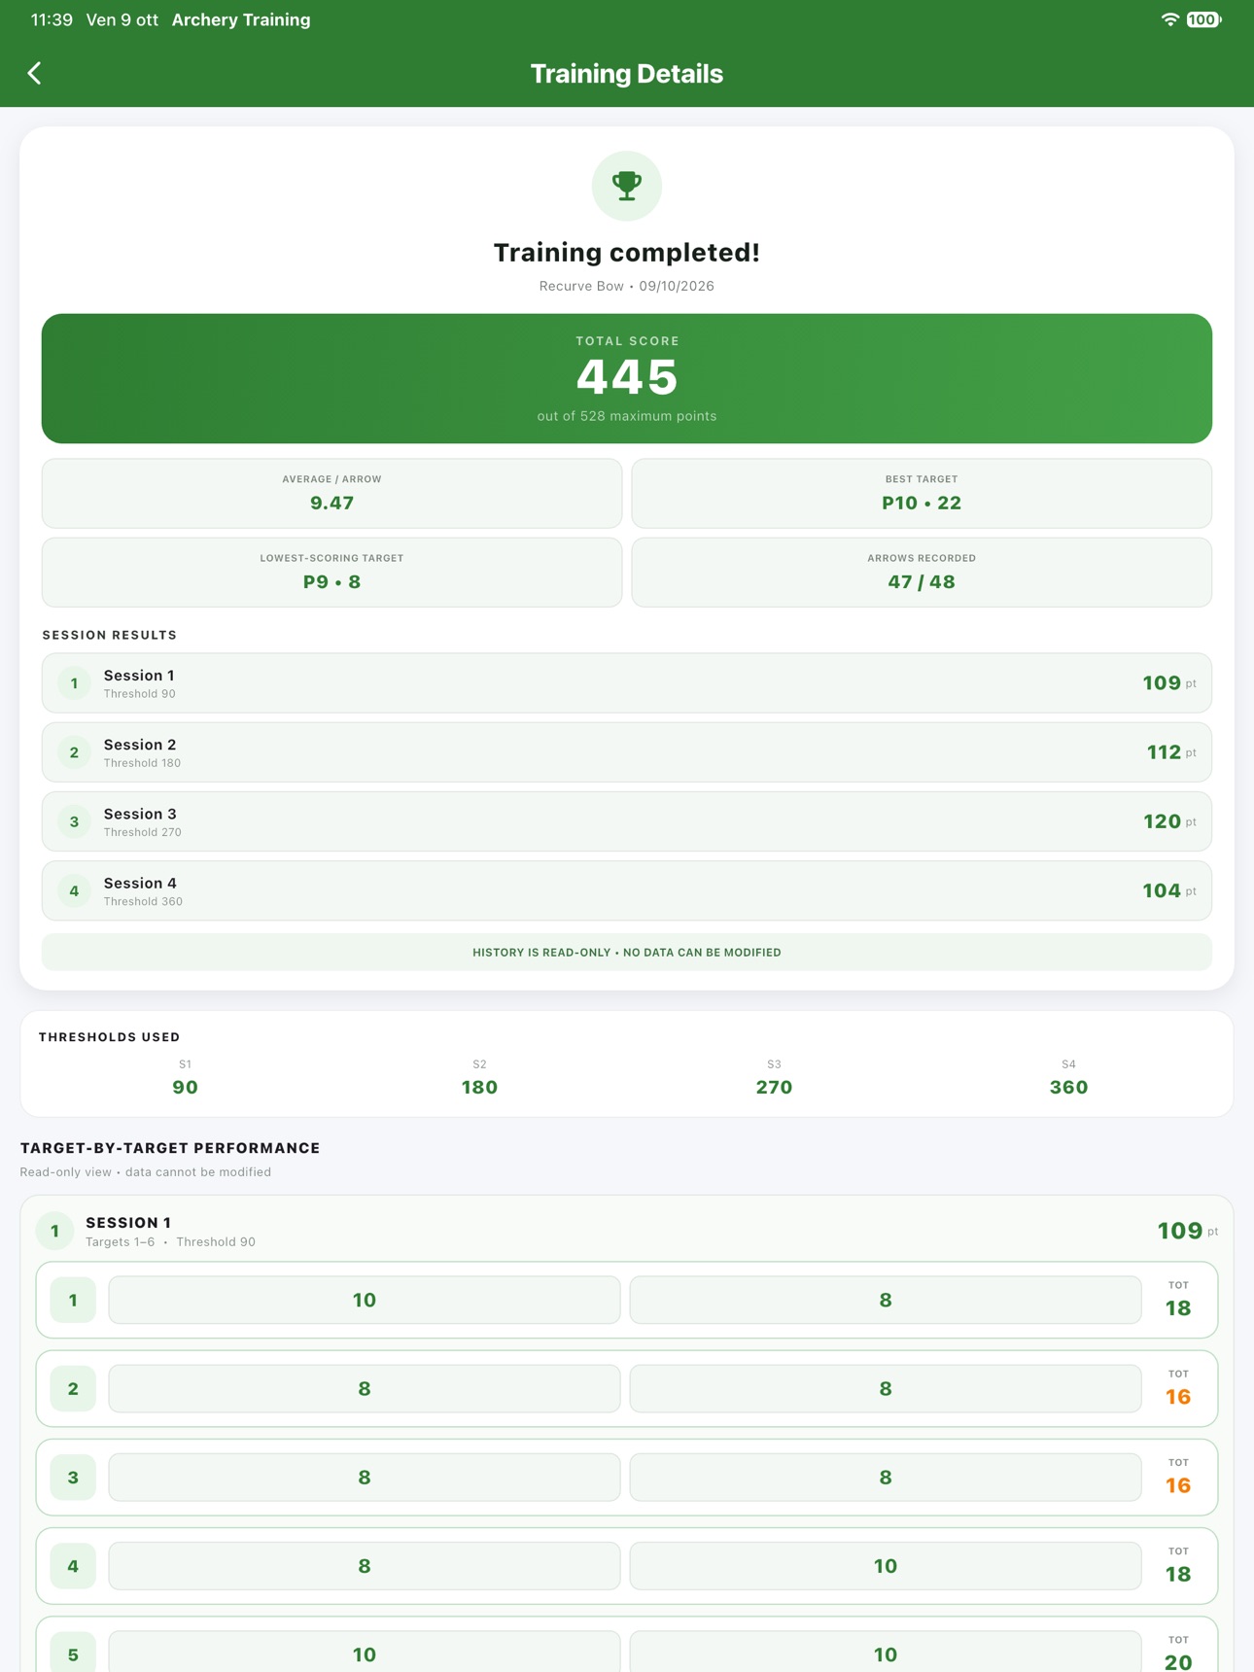
Task: Open the Session 1 result row
Action: point(627,683)
